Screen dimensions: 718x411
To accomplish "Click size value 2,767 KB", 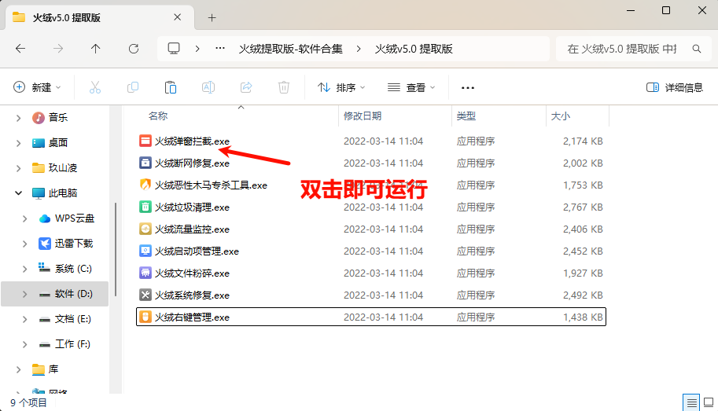I will click(x=583, y=207).
